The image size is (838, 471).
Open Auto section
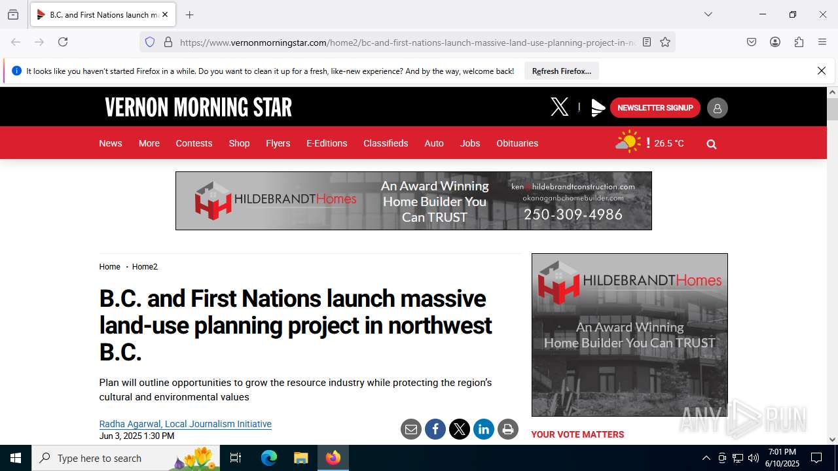coord(434,143)
